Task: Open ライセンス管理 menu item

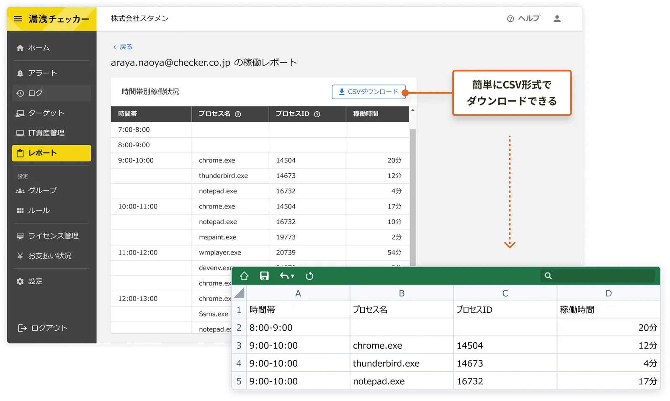Action: tap(52, 236)
